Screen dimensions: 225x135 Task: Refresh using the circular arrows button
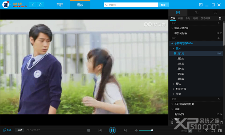pos(40,5)
